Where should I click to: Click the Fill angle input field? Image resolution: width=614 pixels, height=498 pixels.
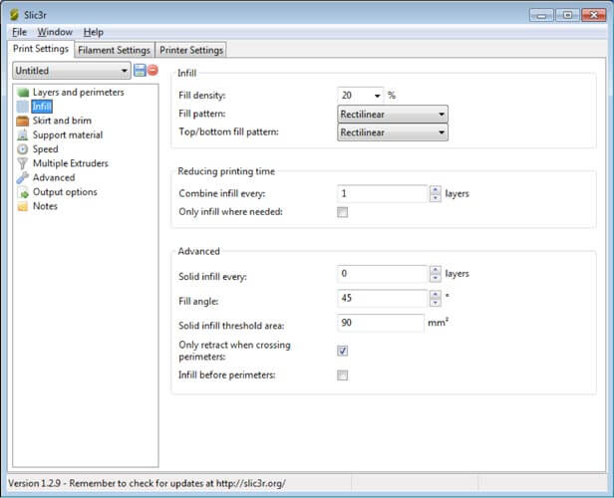click(382, 298)
